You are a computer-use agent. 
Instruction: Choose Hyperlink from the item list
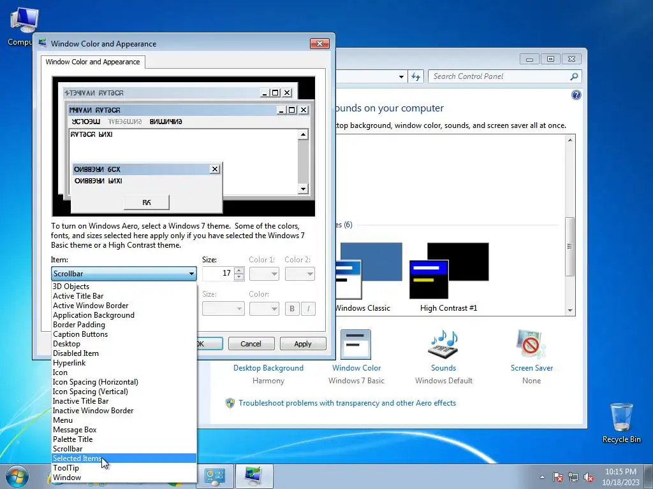[x=124, y=362]
